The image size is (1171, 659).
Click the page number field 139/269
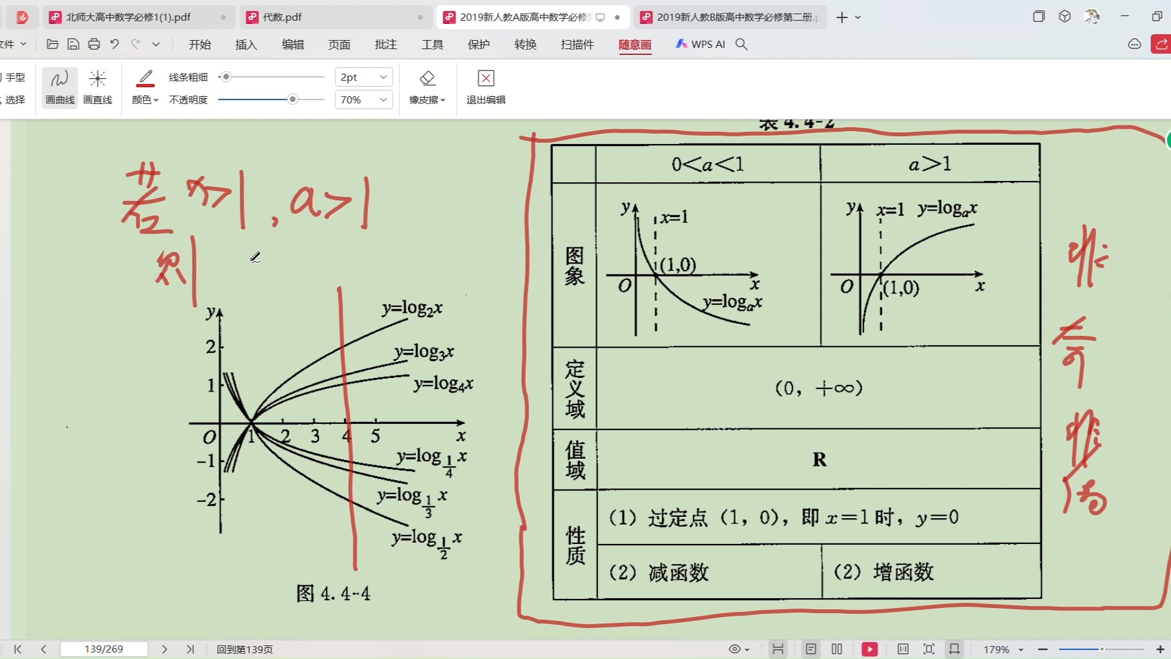[104, 649]
